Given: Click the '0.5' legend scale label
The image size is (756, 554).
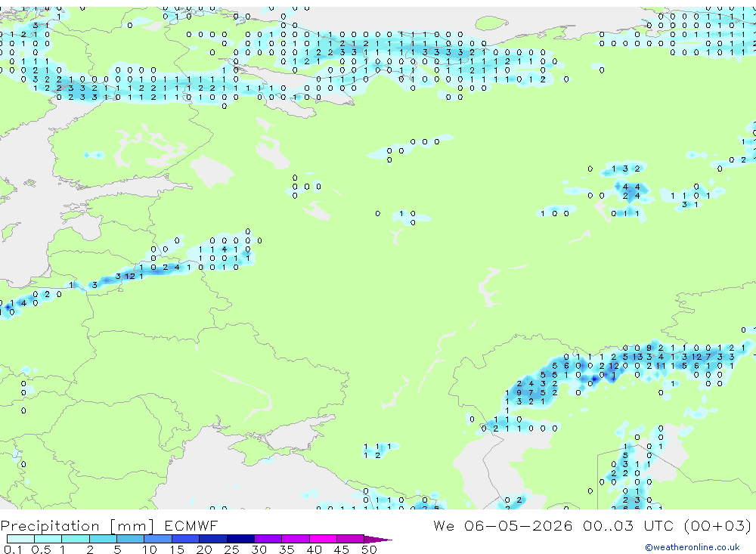Looking at the screenshot, I should pyautogui.click(x=41, y=549).
